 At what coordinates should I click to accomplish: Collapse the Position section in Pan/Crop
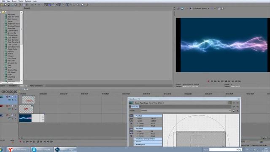coord(135,116)
